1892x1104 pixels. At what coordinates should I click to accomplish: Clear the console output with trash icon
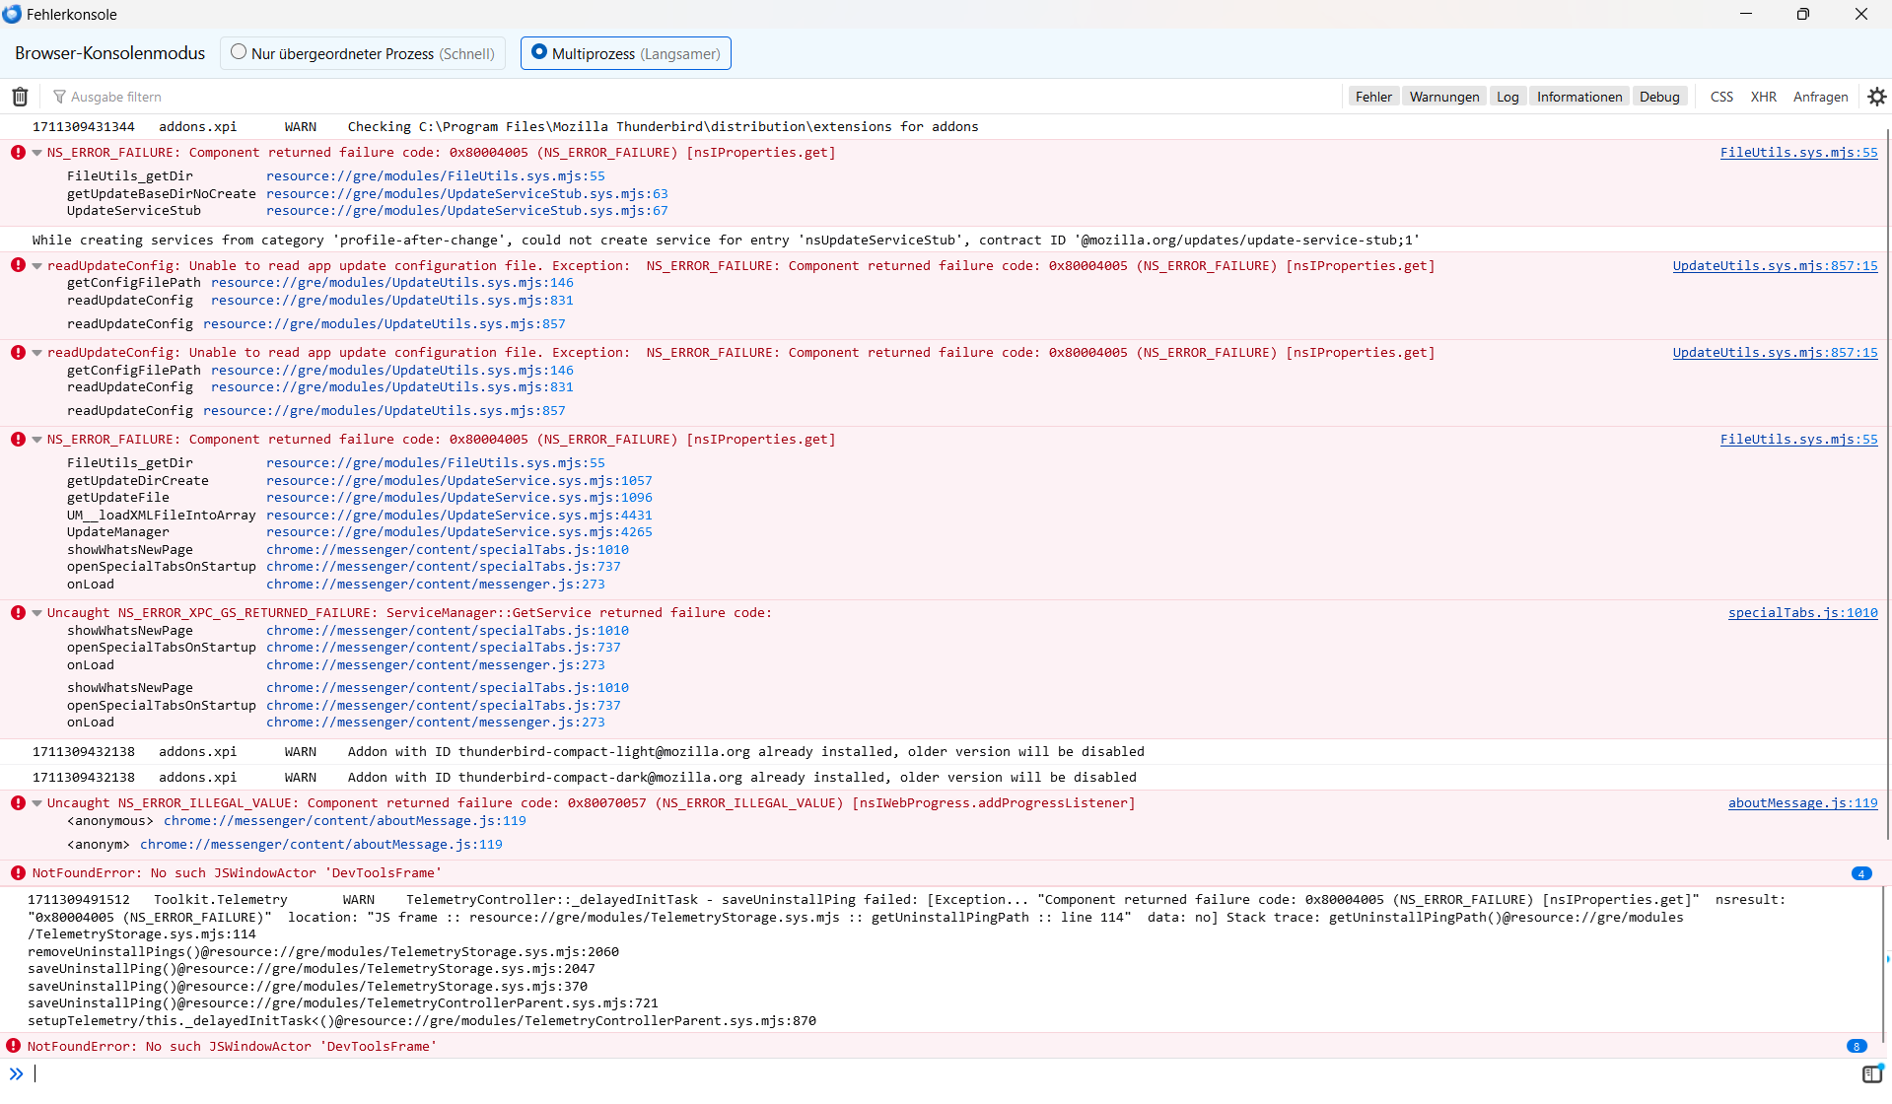pyautogui.click(x=20, y=97)
